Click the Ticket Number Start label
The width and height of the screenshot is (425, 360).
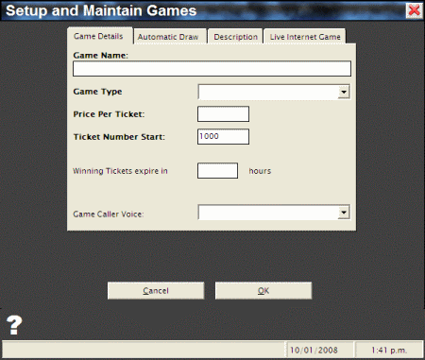pyautogui.click(x=119, y=137)
